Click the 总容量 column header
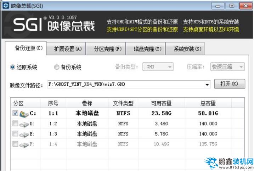The image size is (254, 171). pyautogui.click(x=208, y=103)
